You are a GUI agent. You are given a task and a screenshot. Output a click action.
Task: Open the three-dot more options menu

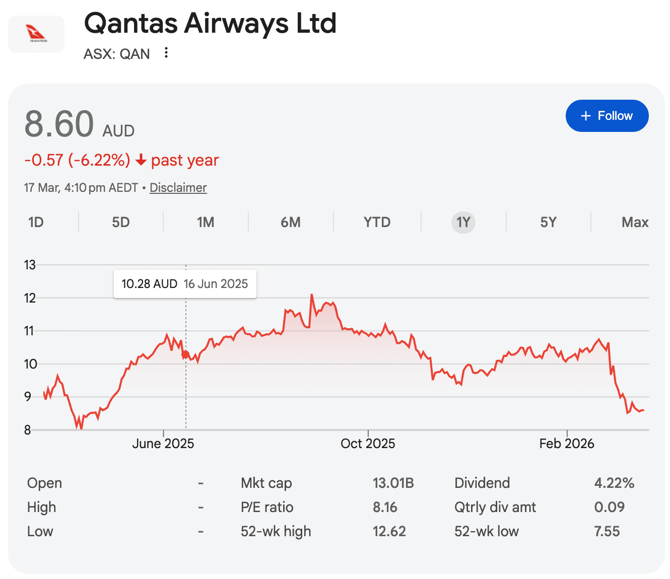[166, 53]
